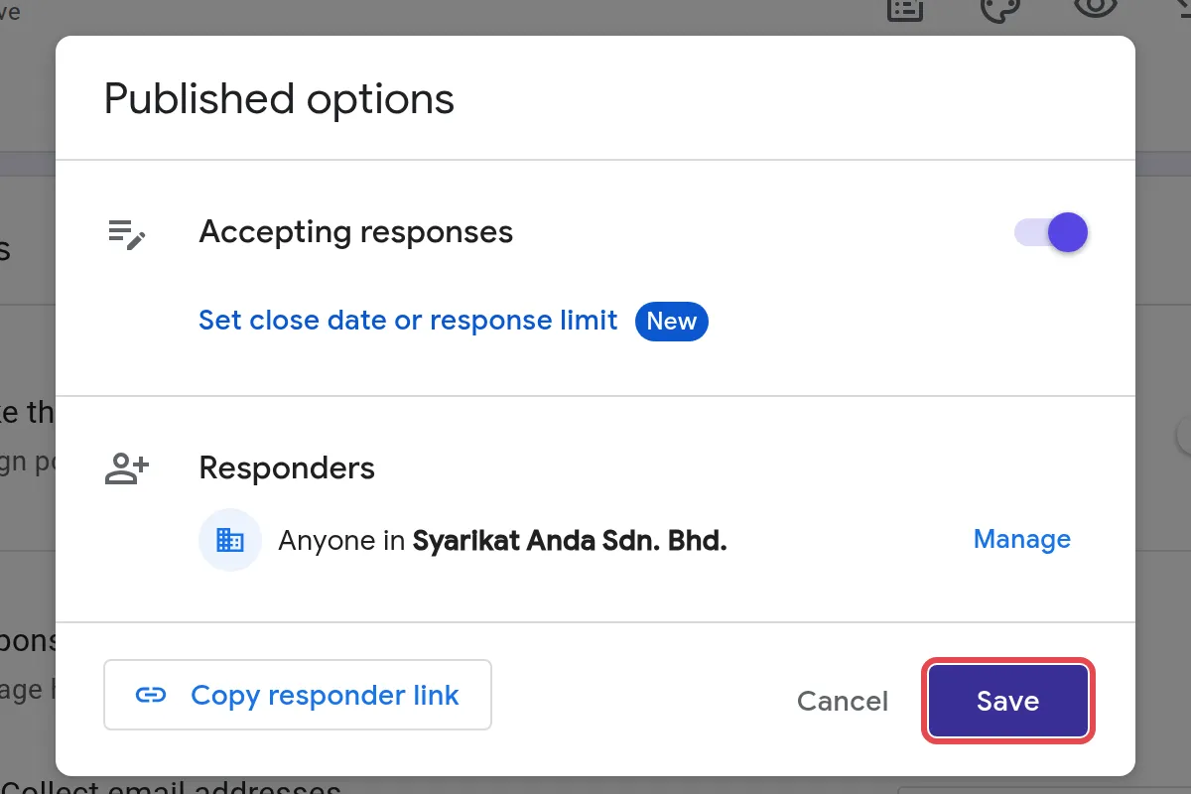
Task: Click the chain link icon
Action: [x=150, y=695]
